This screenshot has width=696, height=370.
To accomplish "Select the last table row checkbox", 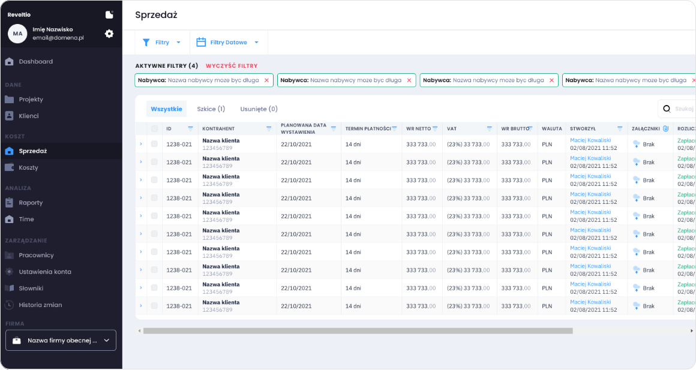I will 154,306.
